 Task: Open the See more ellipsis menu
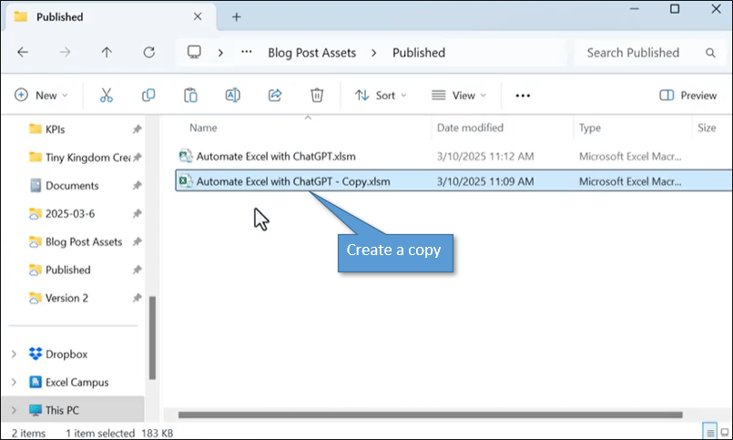tap(523, 95)
